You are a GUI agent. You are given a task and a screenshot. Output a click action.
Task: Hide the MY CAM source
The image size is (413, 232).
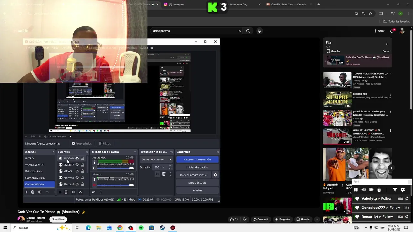[x=77, y=159]
